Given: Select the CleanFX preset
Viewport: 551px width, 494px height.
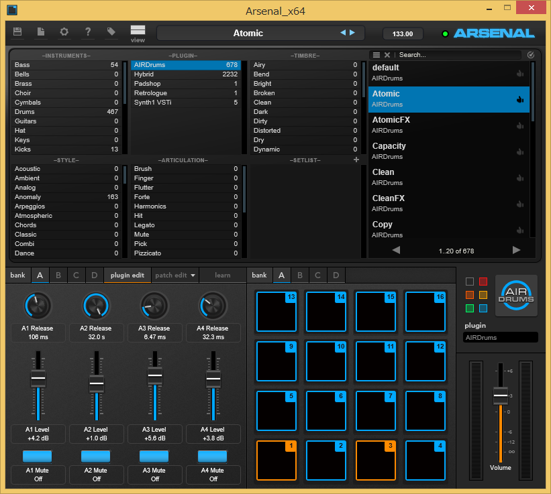Looking at the screenshot, I should (x=449, y=204).
